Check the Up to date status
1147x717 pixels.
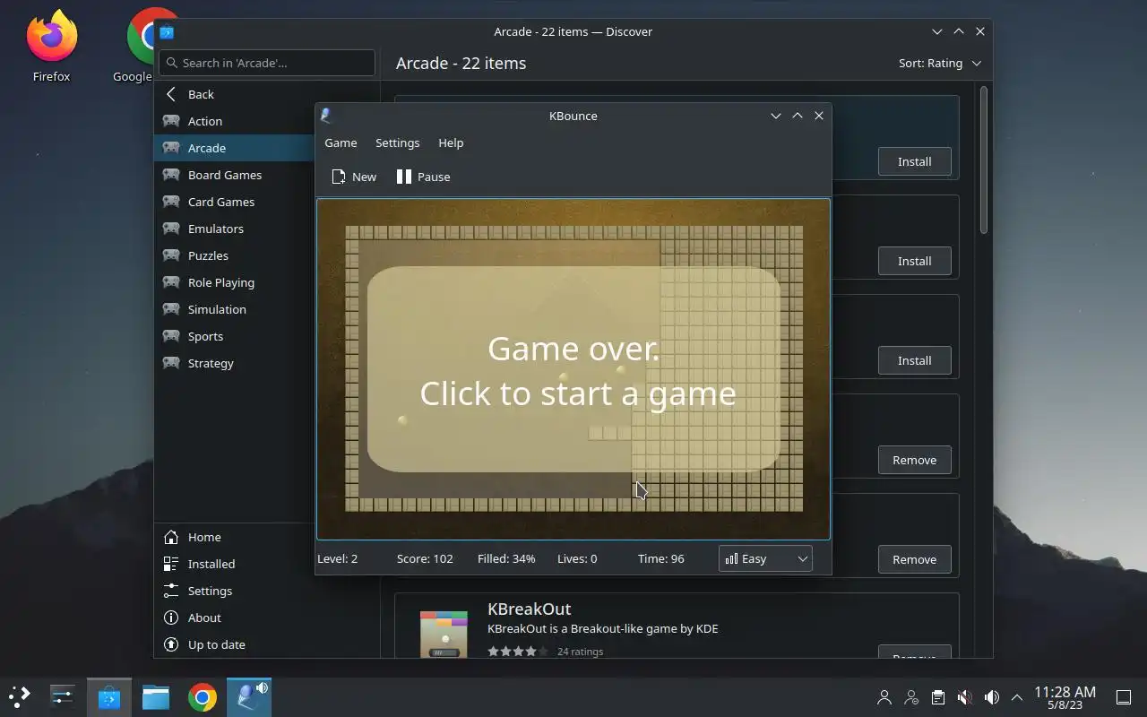point(267,644)
